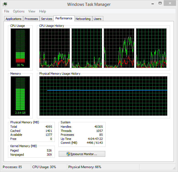
Task: Click the Nonpaged label
Action: tap(17, 155)
